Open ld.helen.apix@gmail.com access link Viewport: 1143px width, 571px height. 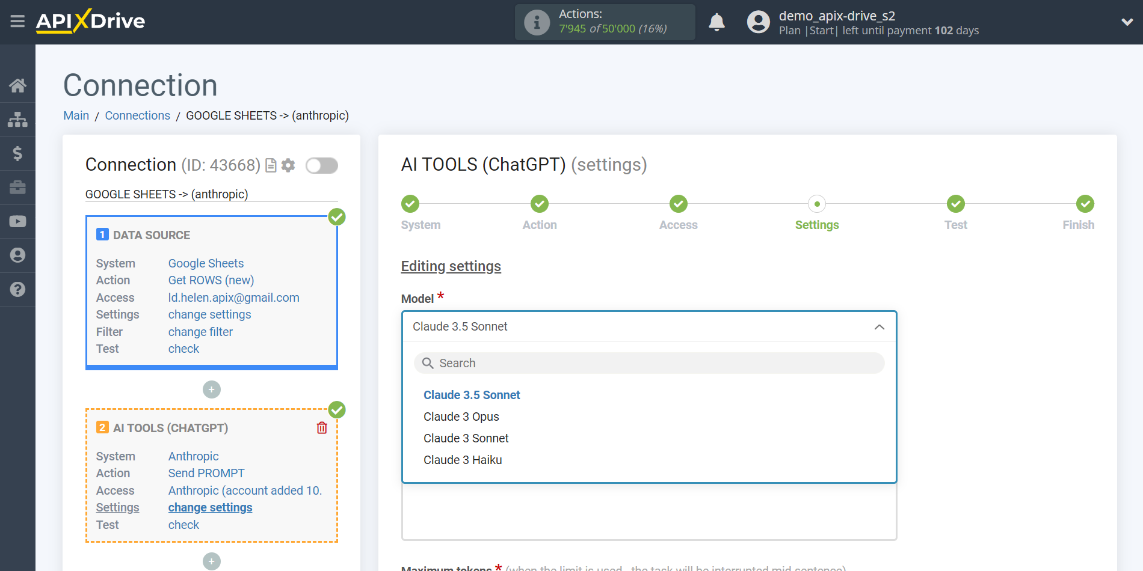234,298
